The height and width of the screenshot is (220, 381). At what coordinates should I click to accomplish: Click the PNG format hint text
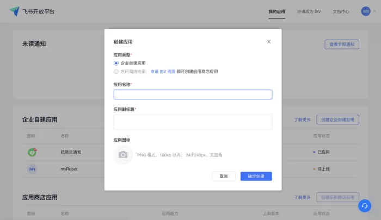coord(180,155)
